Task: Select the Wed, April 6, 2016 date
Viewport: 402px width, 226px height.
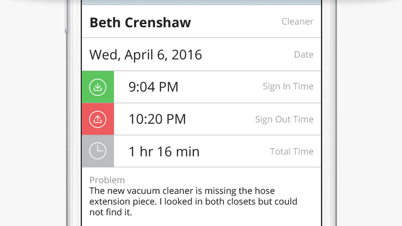Action: [146, 55]
